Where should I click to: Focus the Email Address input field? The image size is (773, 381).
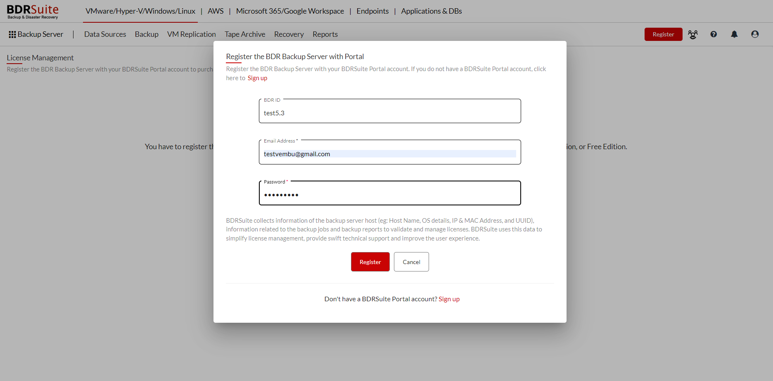click(x=390, y=152)
